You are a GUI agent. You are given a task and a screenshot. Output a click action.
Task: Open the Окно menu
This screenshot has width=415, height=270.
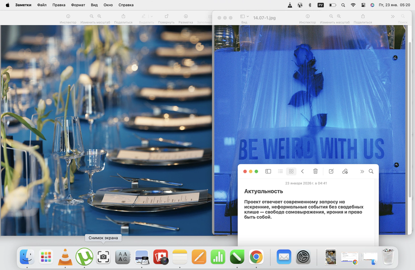[108, 5]
